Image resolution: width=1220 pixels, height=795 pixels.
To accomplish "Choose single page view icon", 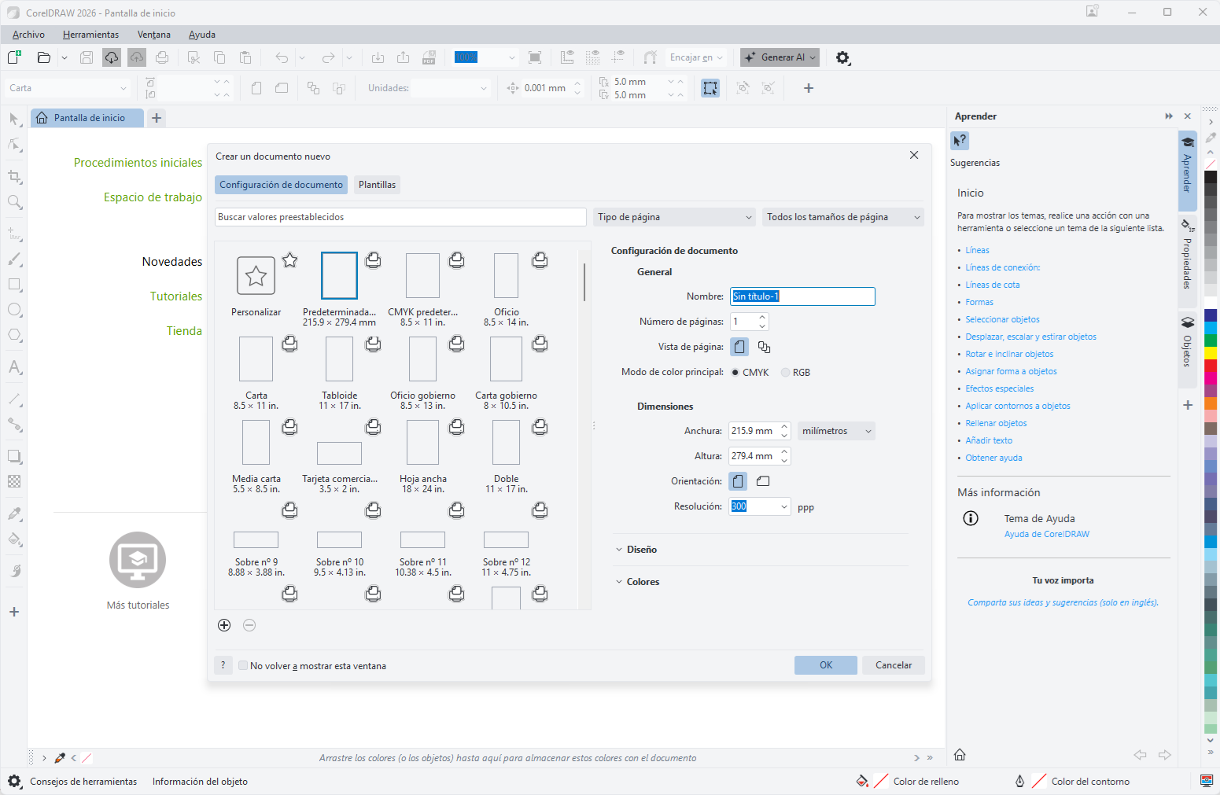I will 739,347.
